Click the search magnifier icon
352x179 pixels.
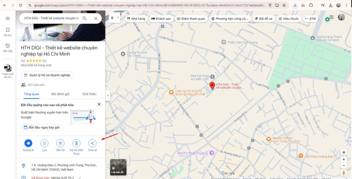point(85,19)
